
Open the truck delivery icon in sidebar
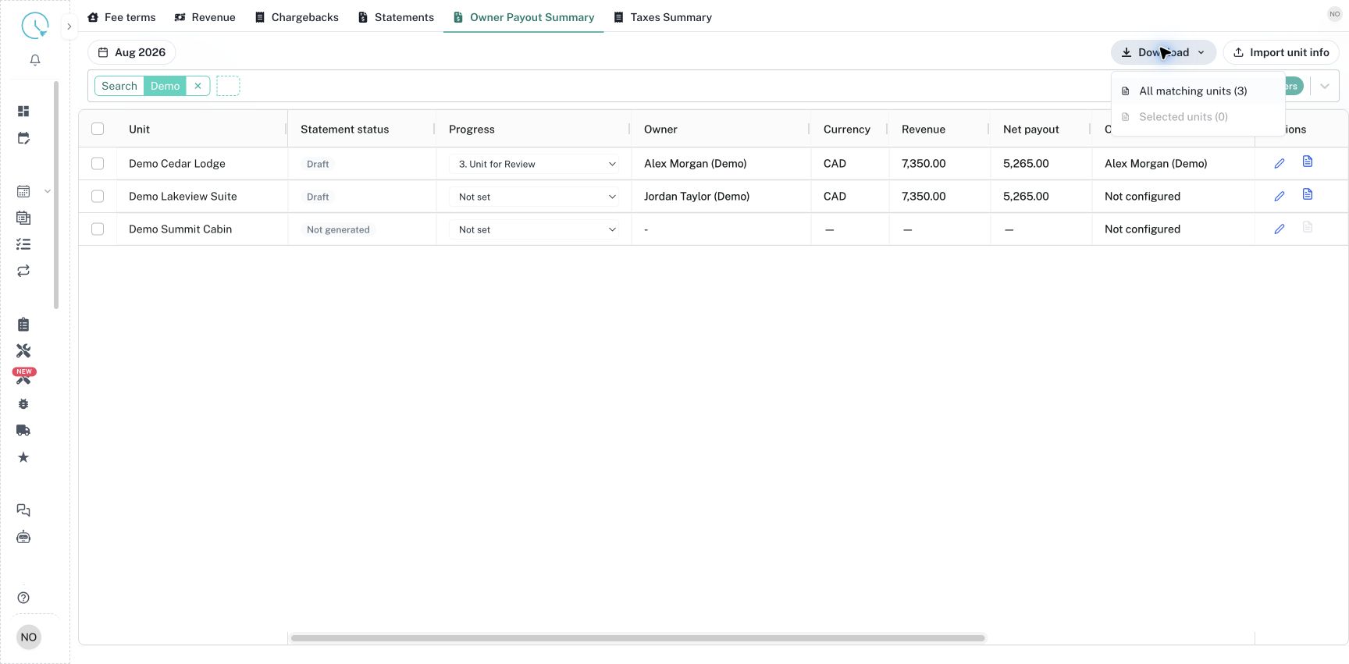click(23, 431)
